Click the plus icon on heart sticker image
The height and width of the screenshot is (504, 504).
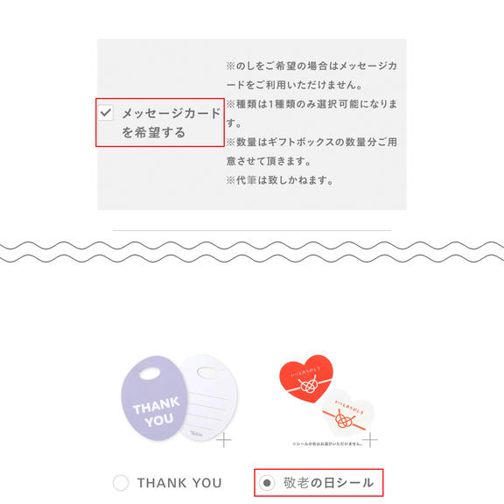pyautogui.click(x=370, y=440)
